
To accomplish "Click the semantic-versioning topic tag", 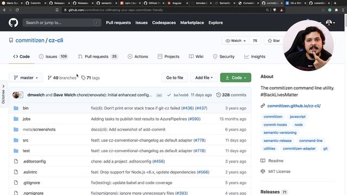I will coord(280,133).
